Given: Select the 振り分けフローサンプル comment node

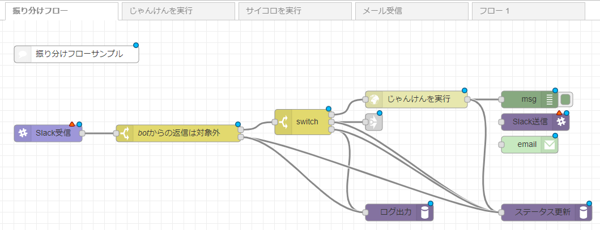Looking at the screenshot, I should point(76,54).
